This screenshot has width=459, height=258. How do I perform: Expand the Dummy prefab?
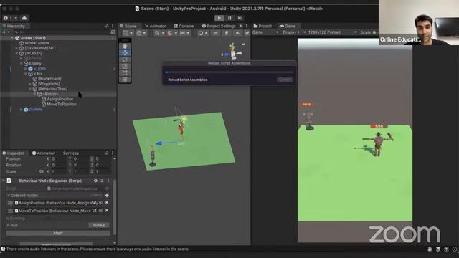tap(22, 110)
